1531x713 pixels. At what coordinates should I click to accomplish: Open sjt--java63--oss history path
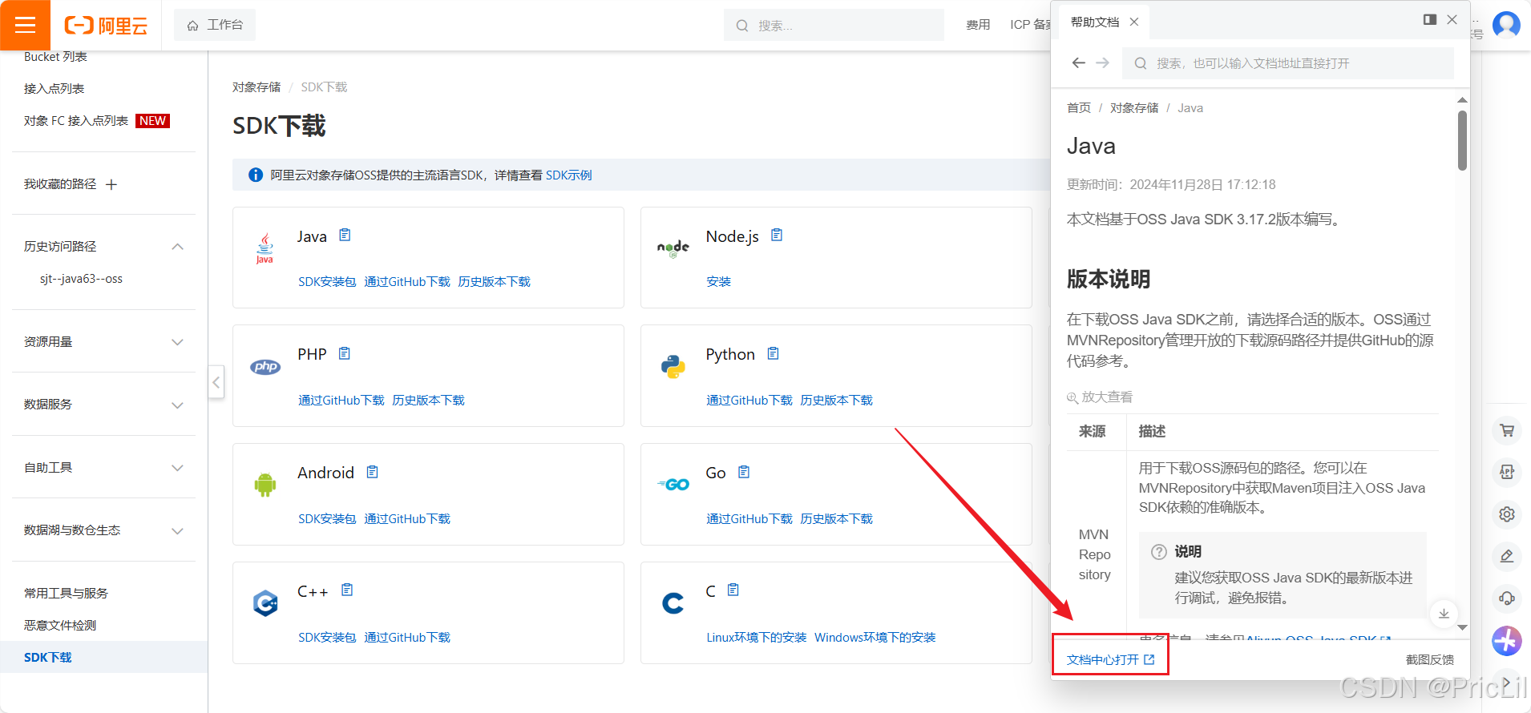(x=81, y=279)
